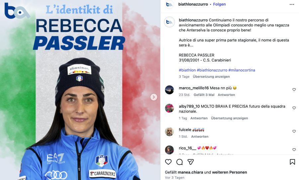Screen dimensions: 299x180
Task: Like alby789_10's comment
Action: (x=294, y=108)
